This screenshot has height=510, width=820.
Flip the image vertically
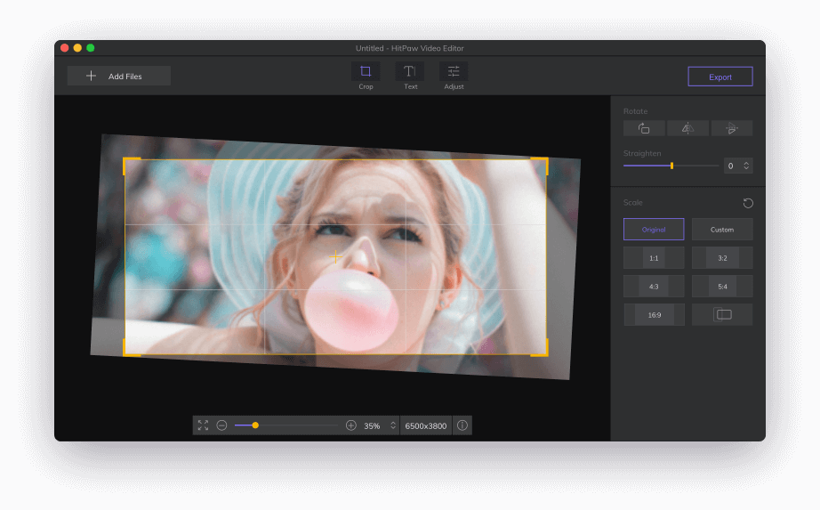click(x=731, y=129)
